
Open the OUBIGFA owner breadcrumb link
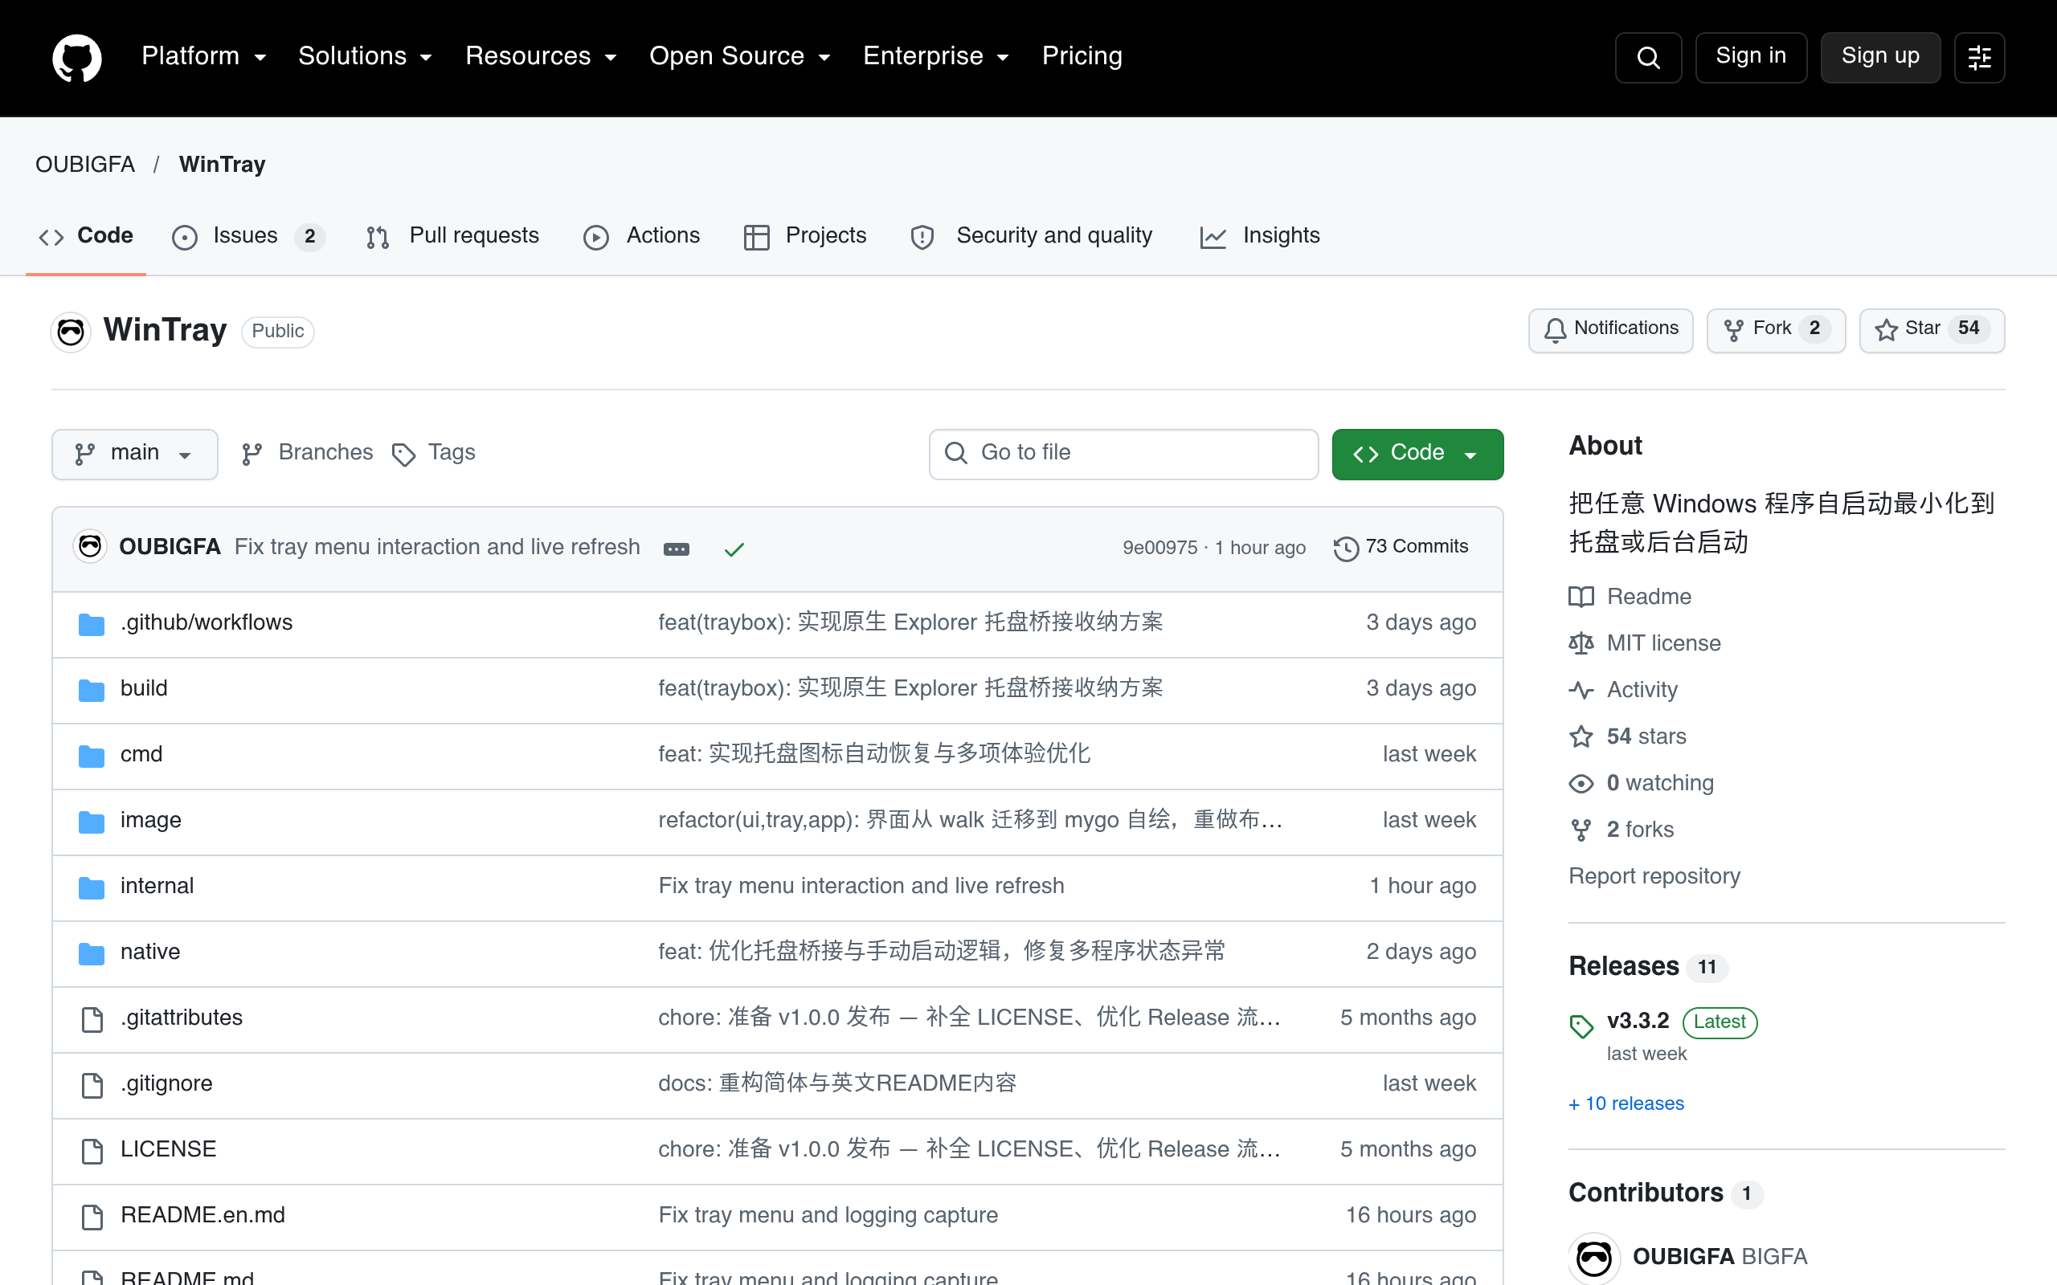click(85, 165)
